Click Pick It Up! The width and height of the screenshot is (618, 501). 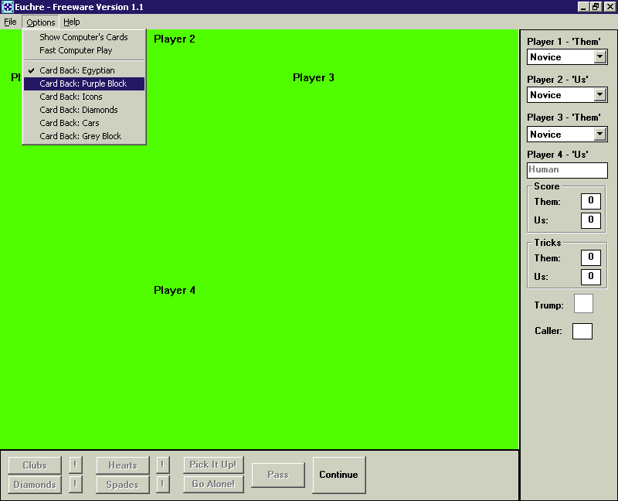click(212, 465)
